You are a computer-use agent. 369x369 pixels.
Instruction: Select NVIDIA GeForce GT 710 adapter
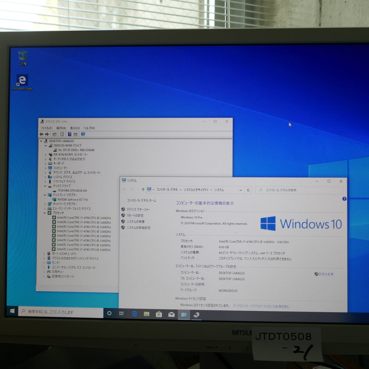(73, 200)
